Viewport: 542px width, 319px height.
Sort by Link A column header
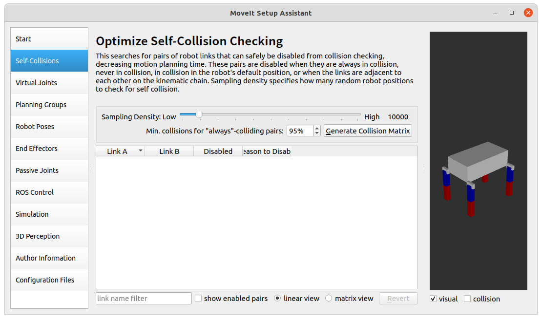(120, 151)
